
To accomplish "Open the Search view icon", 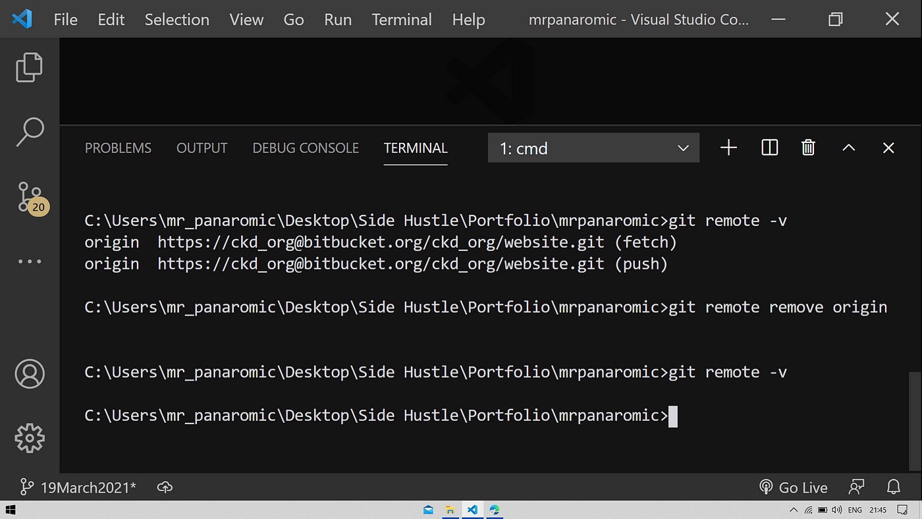I will pyautogui.click(x=29, y=132).
